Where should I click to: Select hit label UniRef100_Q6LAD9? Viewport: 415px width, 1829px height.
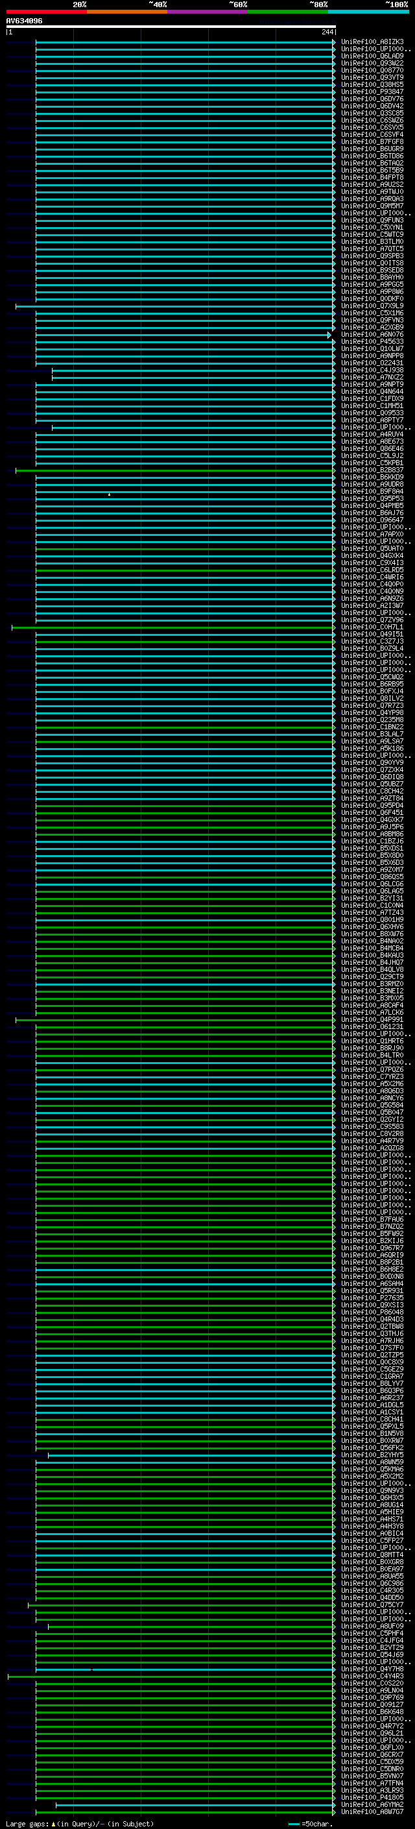(x=372, y=56)
